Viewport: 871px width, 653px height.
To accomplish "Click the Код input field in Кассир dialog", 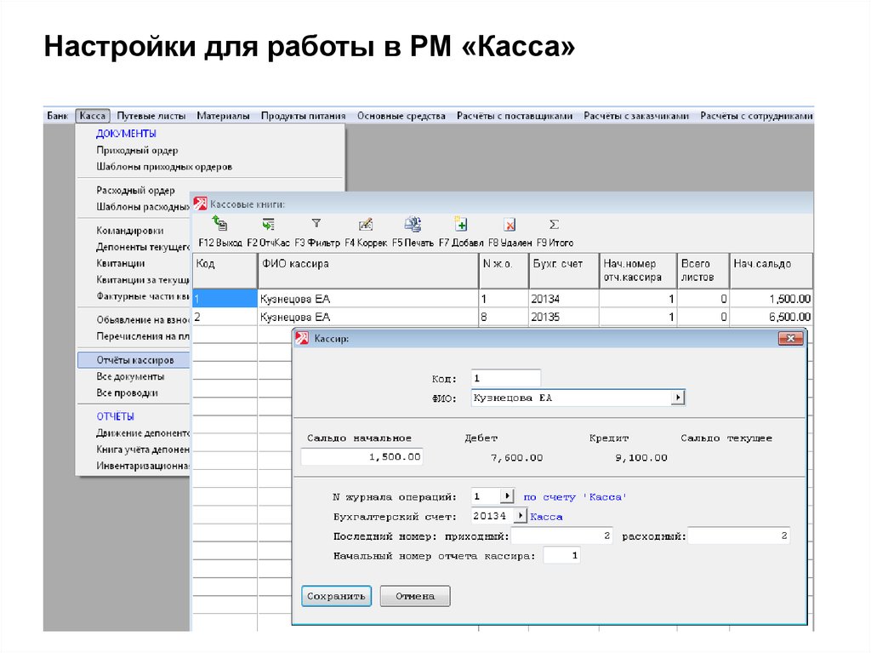I will [x=505, y=378].
